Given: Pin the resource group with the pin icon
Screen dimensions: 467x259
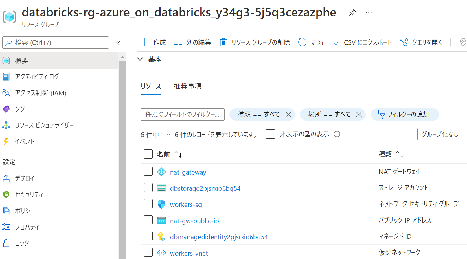Looking at the screenshot, I should [352, 13].
